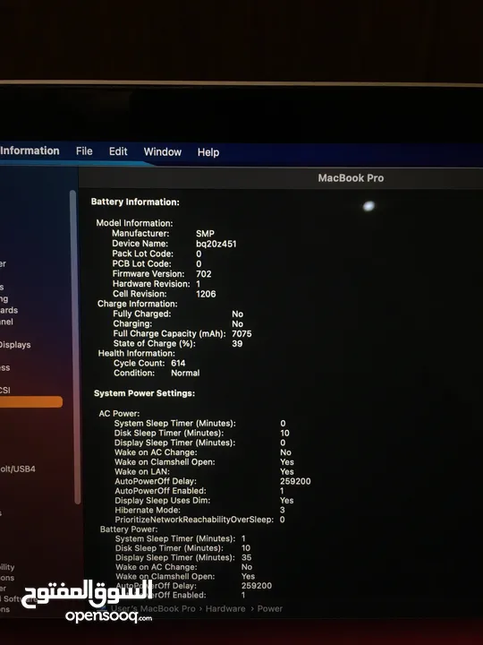This screenshot has height=645, width=483.
Task: Select the Displays item in sidebar
Action: (15, 345)
